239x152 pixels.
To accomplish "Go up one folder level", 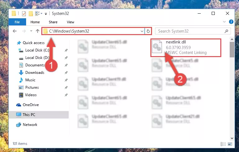I will click(38, 31).
